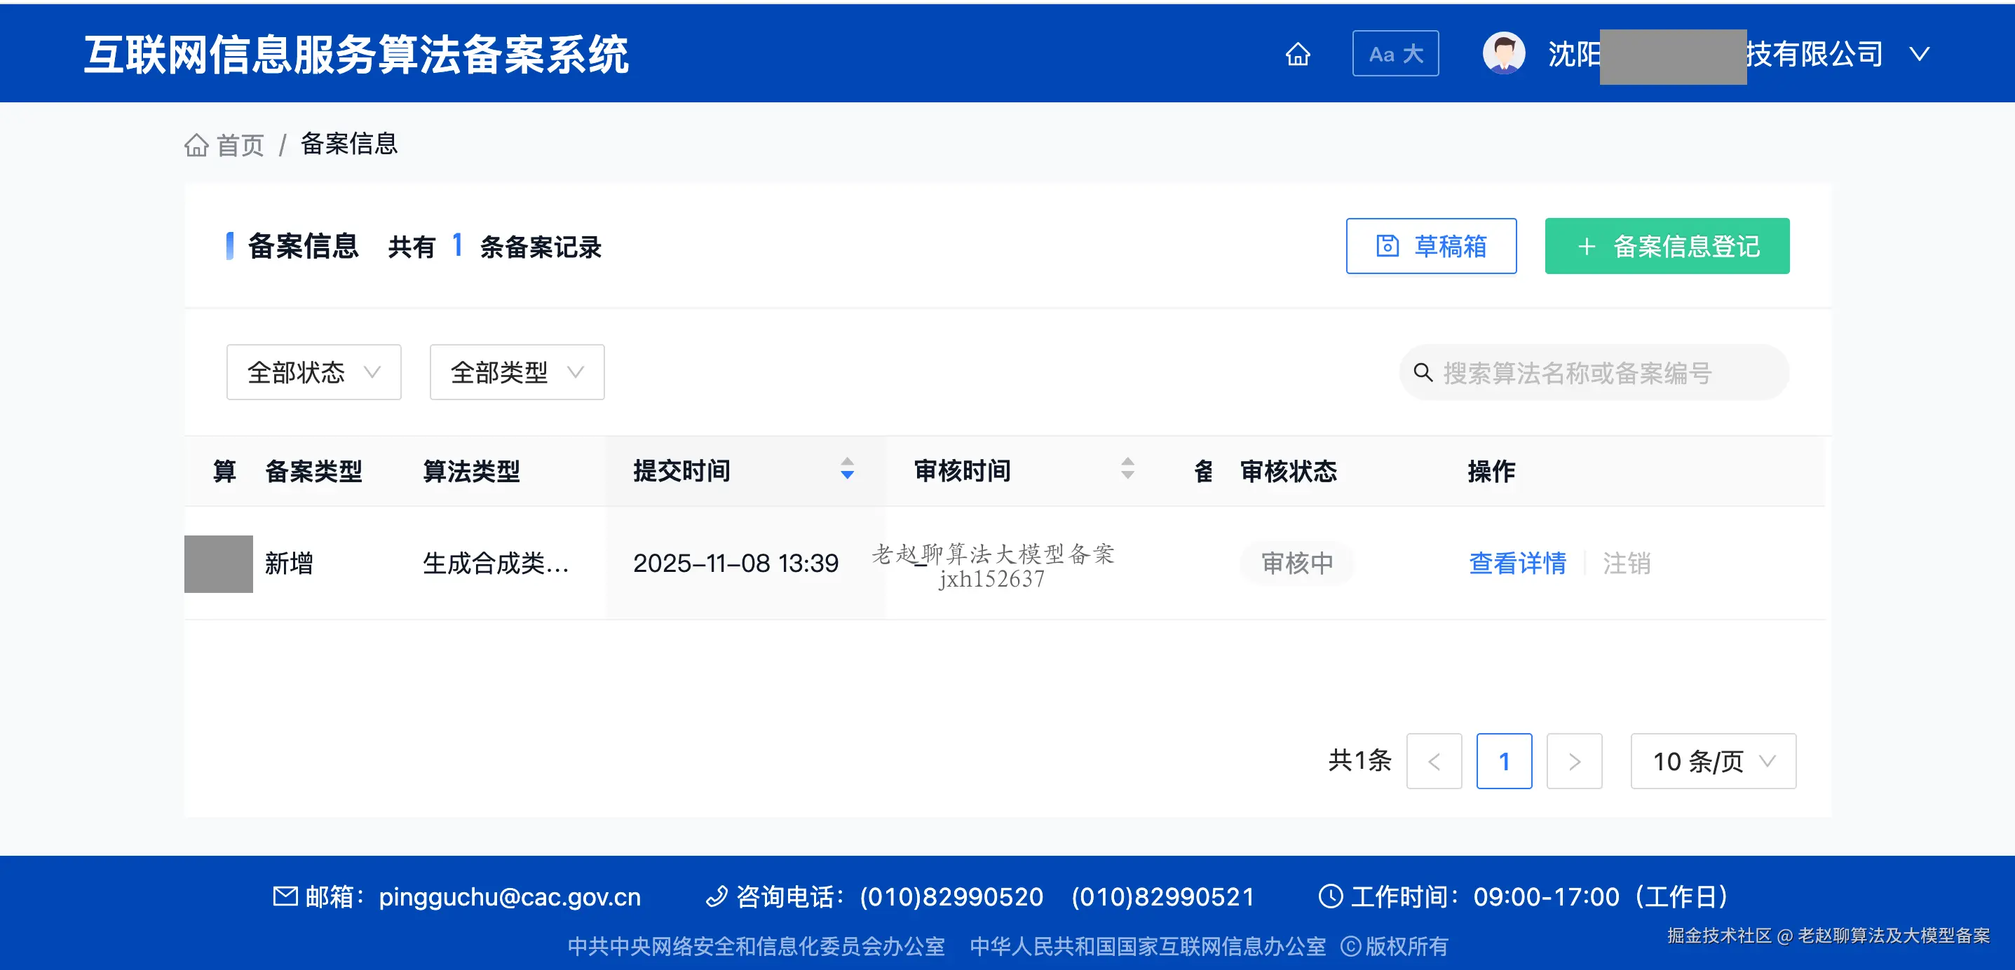This screenshot has width=2015, height=970.
Task: Click 备案信息登记 green button
Action: [x=1666, y=247]
